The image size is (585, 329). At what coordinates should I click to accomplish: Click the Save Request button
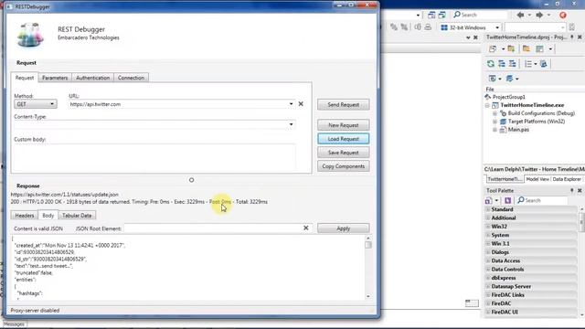(344, 153)
